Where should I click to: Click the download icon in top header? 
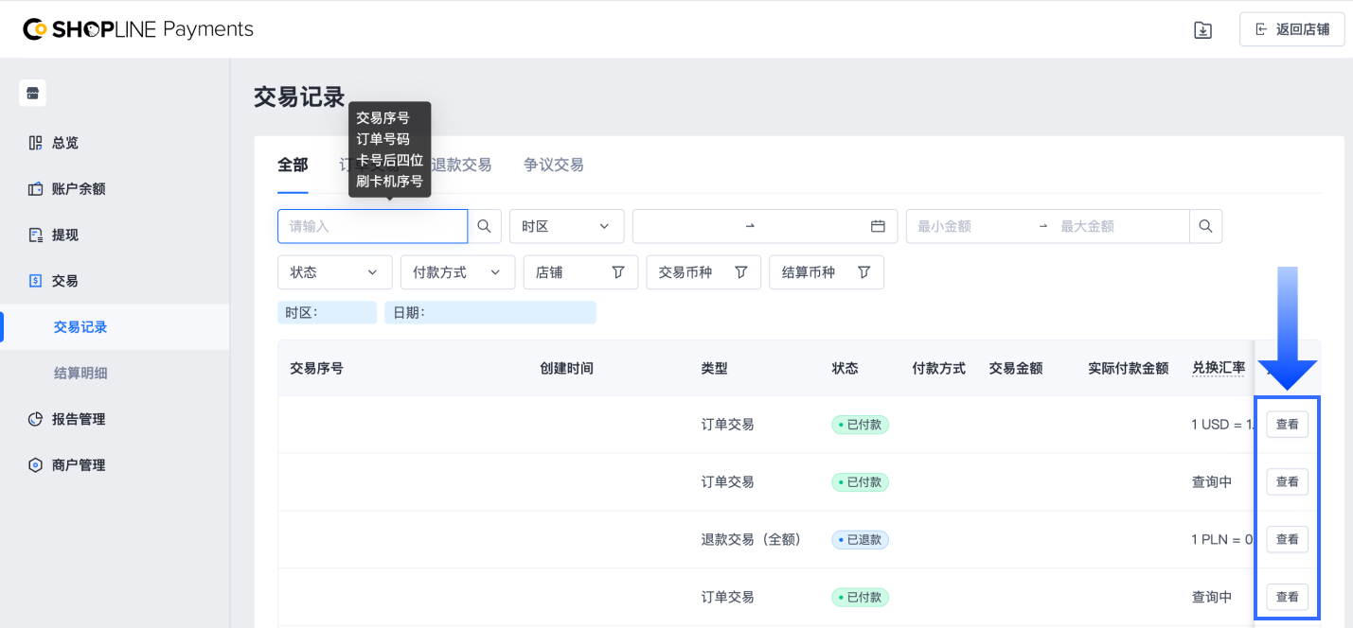pyautogui.click(x=1202, y=30)
